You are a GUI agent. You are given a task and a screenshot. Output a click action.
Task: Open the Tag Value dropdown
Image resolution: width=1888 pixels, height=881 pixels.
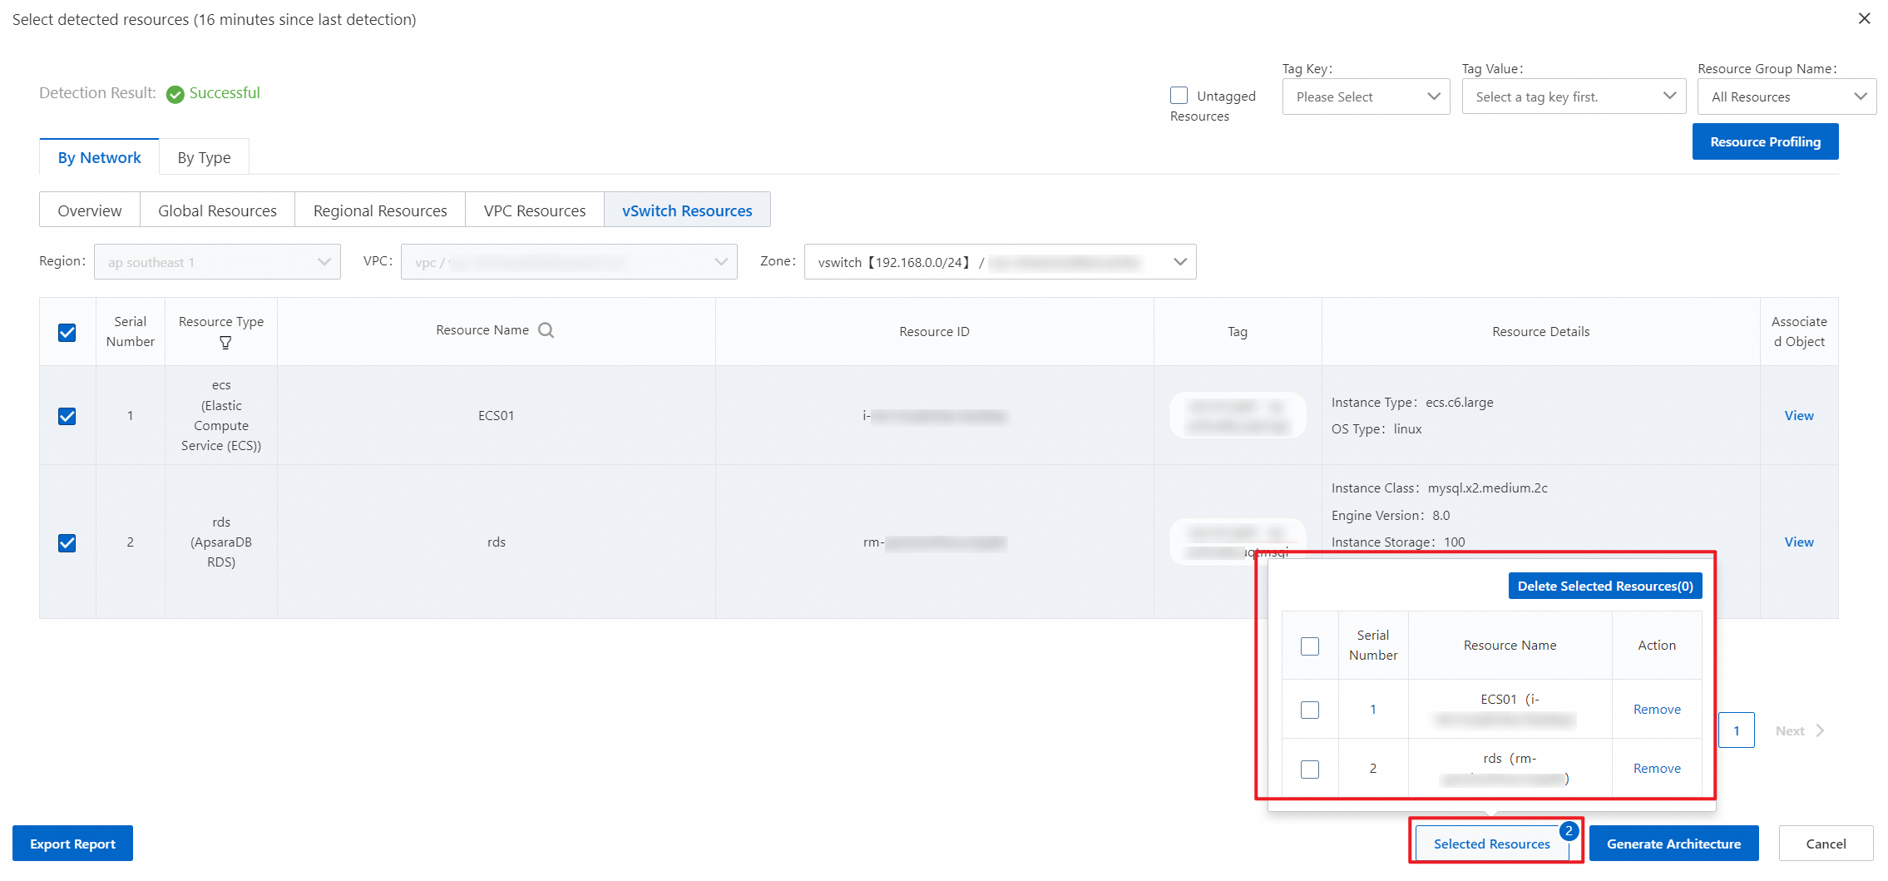(1574, 97)
